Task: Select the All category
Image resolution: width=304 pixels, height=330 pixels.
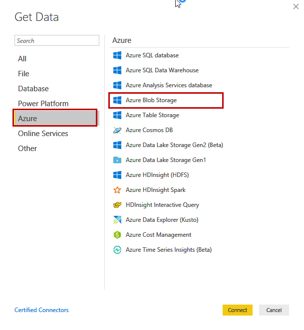Action: tap(22, 59)
